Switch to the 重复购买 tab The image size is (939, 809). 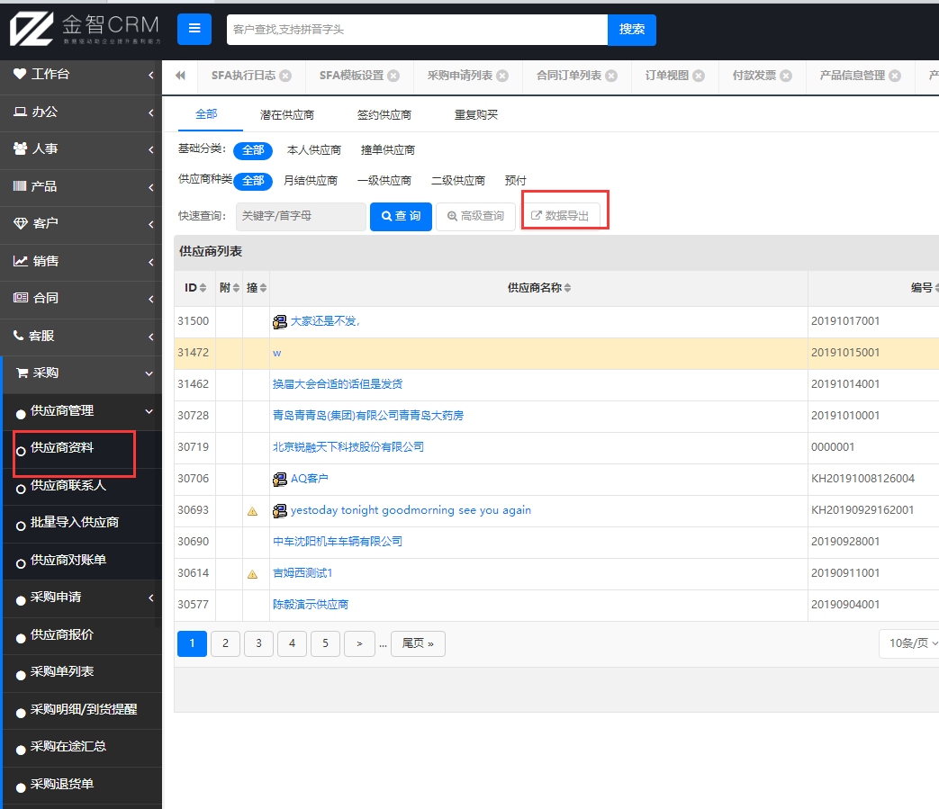(476, 115)
